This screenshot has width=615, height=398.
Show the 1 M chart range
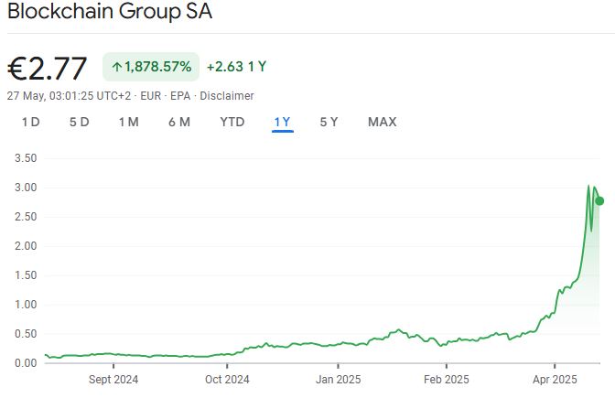(128, 122)
